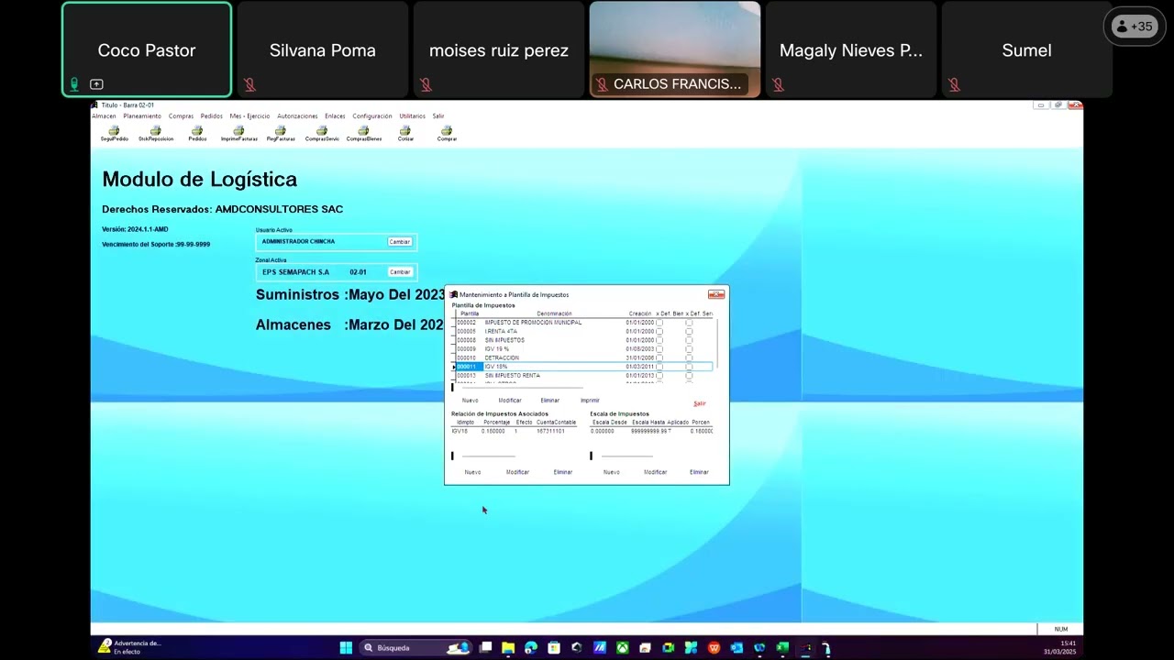Open the Utilitarios menu

pos(413,116)
